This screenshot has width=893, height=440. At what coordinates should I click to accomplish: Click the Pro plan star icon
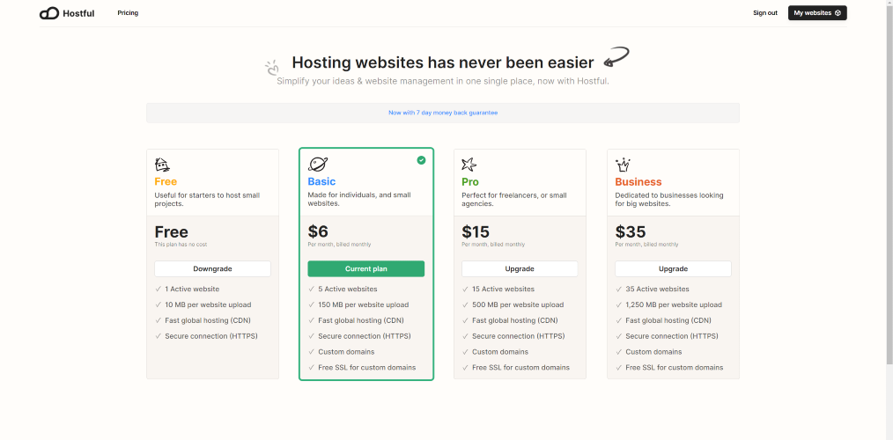click(x=469, y=165)
